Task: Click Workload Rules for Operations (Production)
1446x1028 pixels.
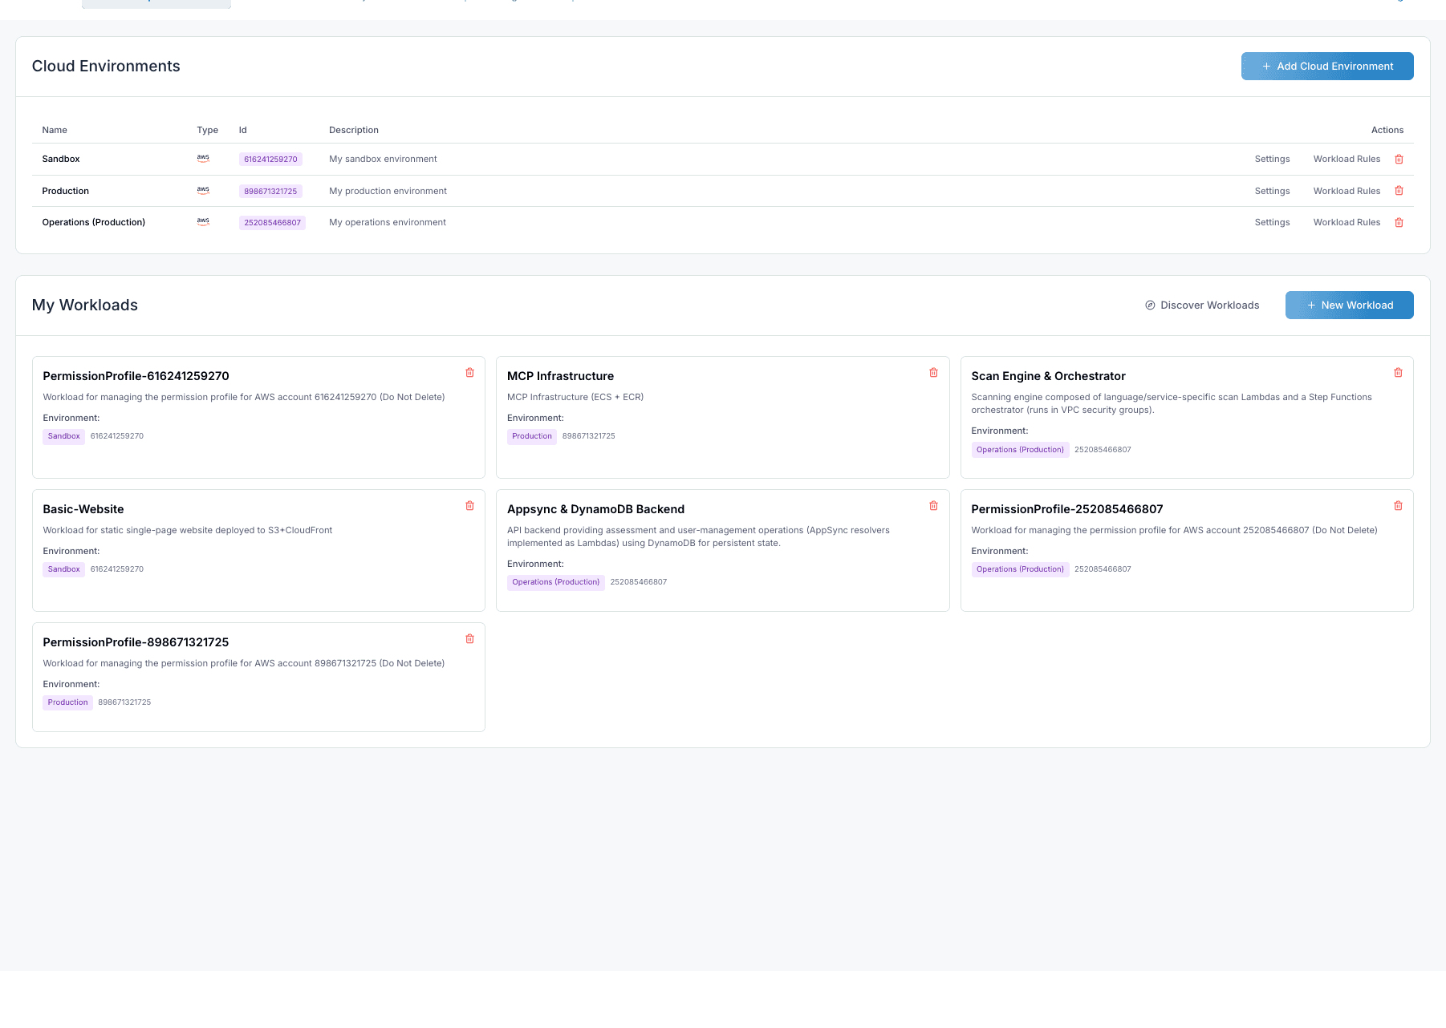Action: [1346, 222]
